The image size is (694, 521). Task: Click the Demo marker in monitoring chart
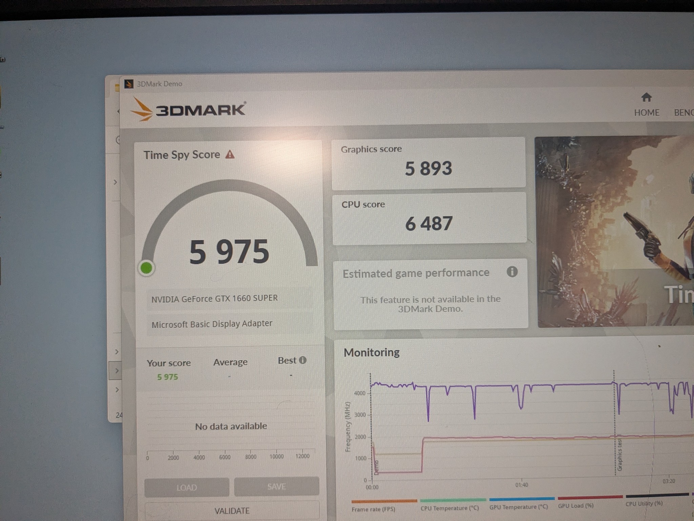pos(376,467)
